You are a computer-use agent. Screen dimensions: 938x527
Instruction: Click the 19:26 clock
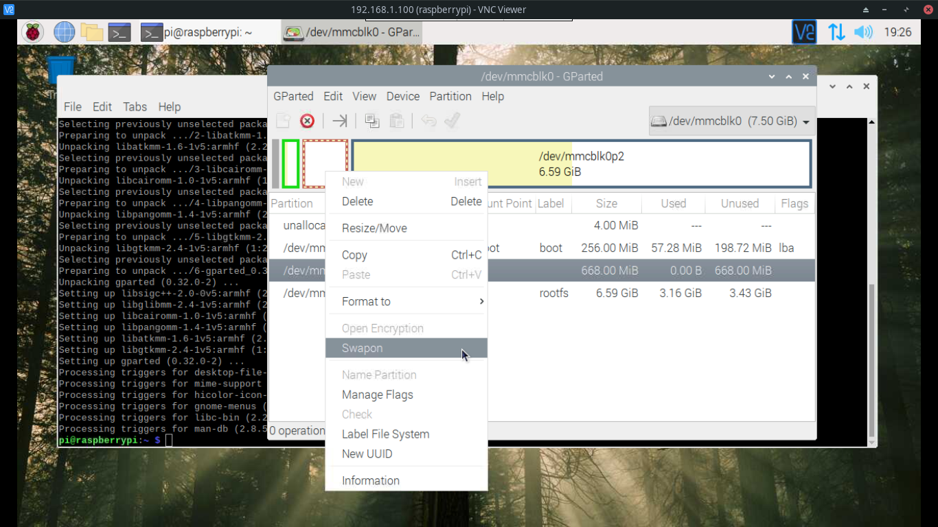tap(897, 32)
